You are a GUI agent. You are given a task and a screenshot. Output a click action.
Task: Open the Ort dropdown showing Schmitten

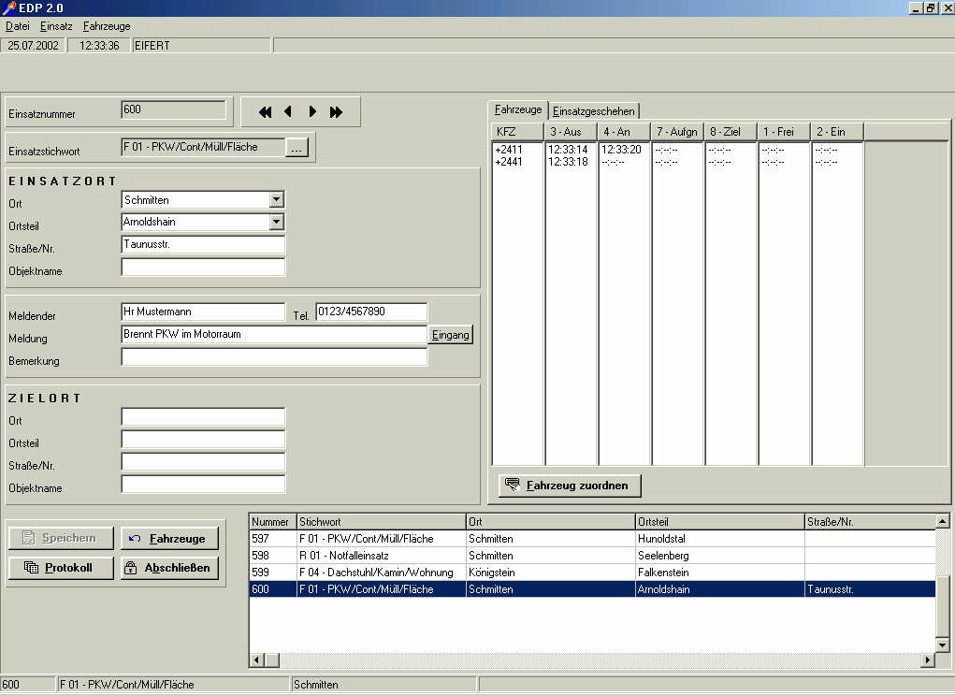(276, 199)
